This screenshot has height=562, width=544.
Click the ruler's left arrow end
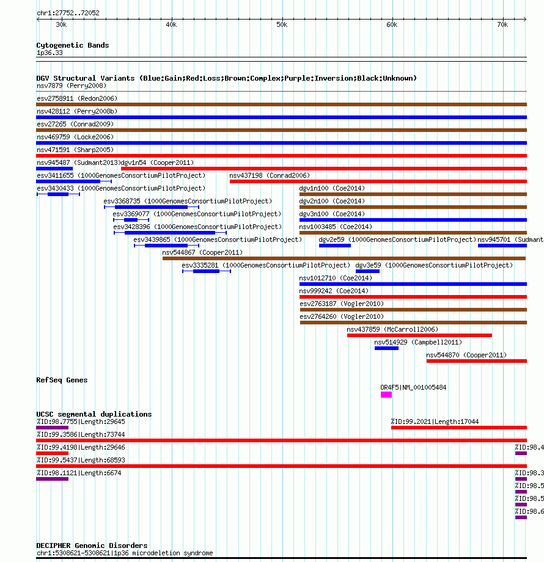click(x=38, y=19)
